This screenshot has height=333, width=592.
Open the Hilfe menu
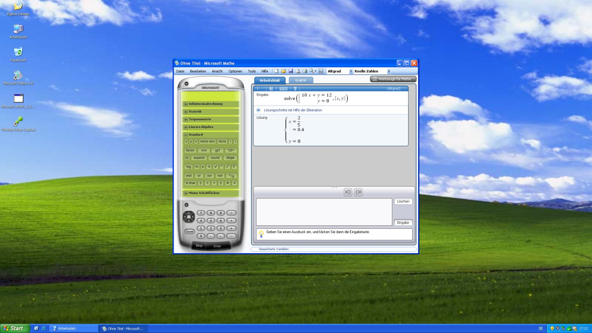click(265, 71)
